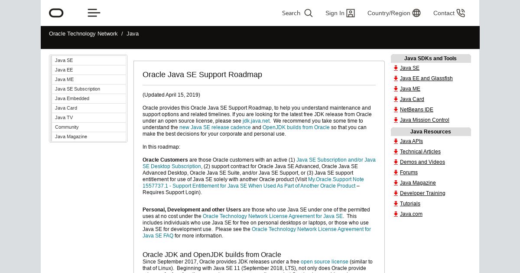Click red arrow beside Technical Articles
Viewport: 520px width, 273px height.
pos(396,152)
